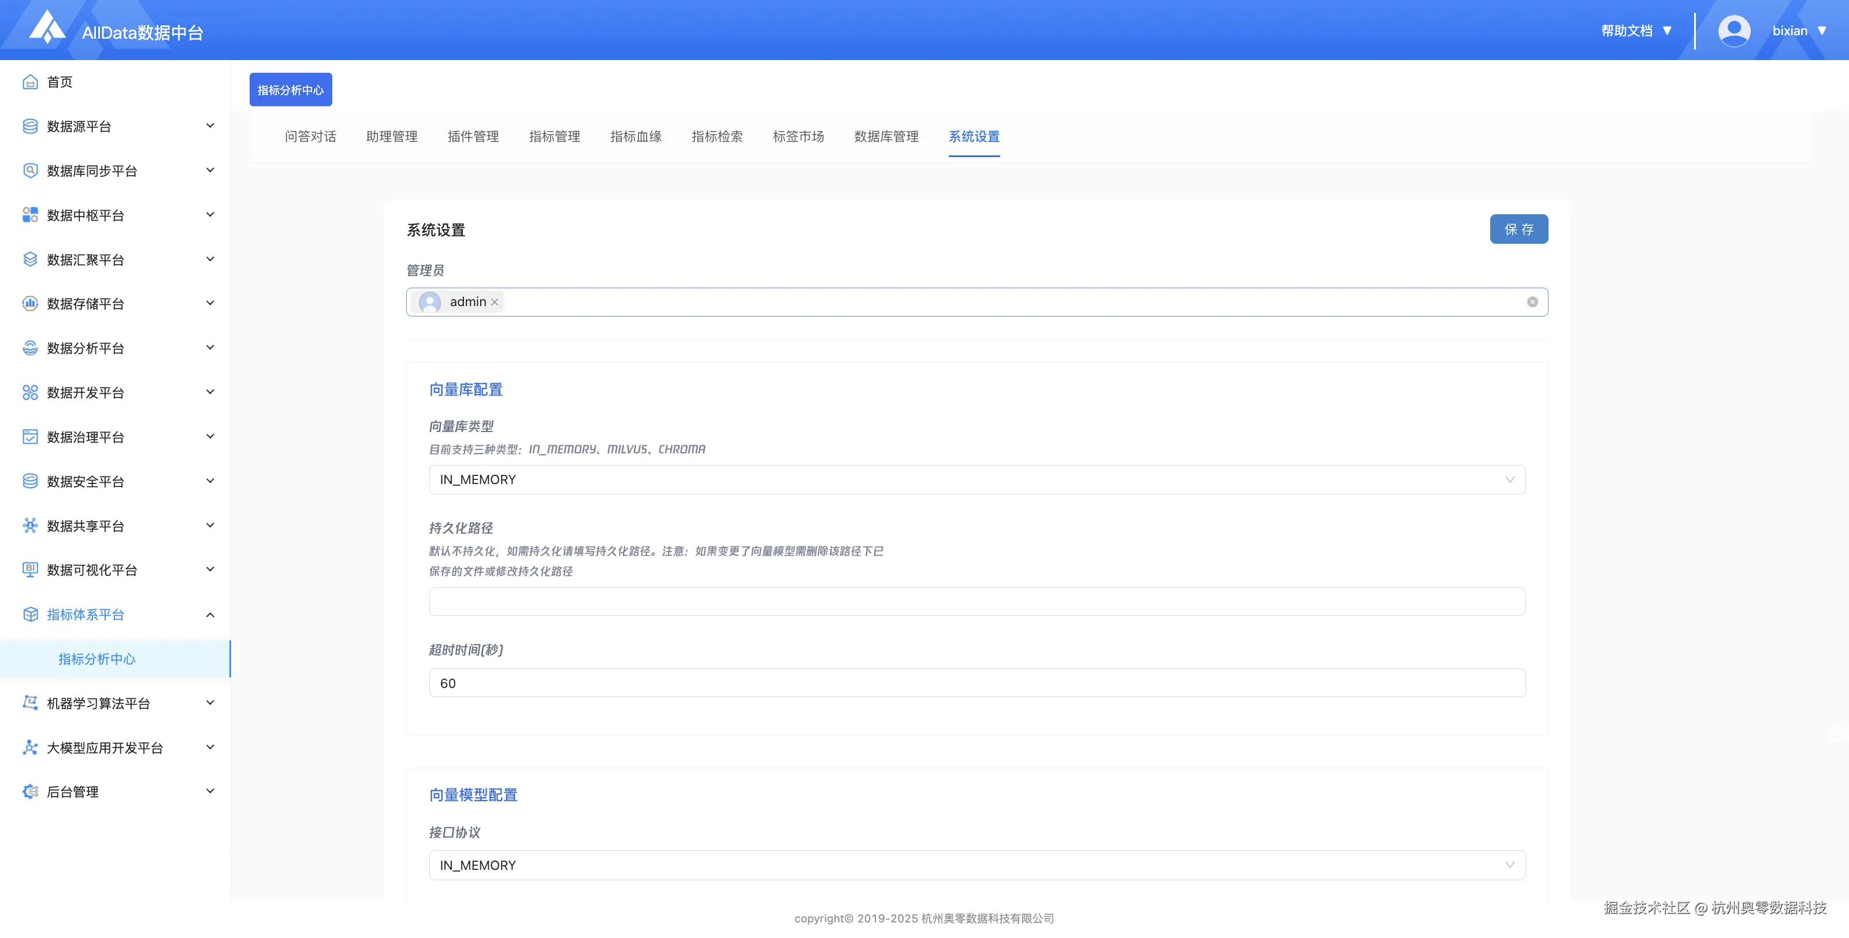1849x938 pixels.
Task: Open the 接口协议 dropdown
Action: click(977, 866)
